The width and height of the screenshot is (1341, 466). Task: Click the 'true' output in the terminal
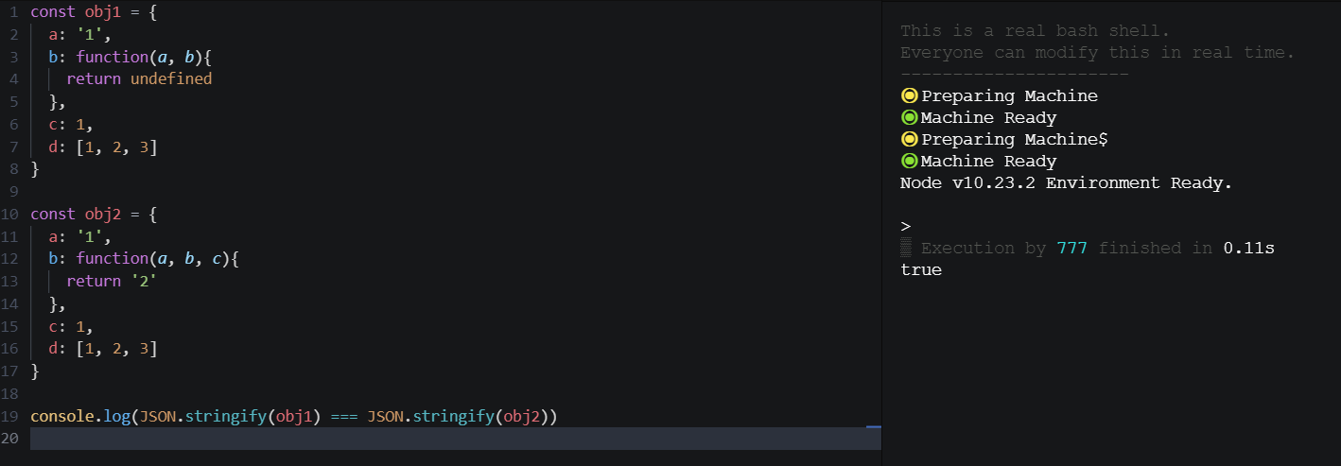(921, 270)
